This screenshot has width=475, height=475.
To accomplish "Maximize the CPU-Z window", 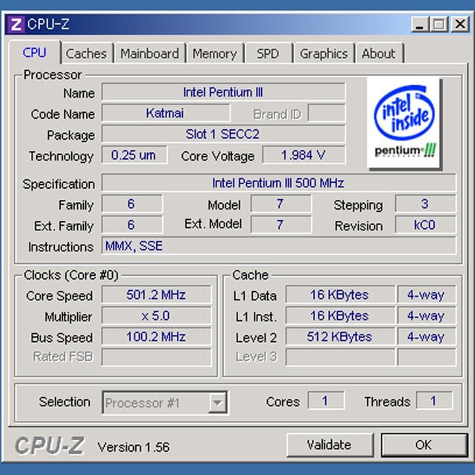I will click(439, 24).
